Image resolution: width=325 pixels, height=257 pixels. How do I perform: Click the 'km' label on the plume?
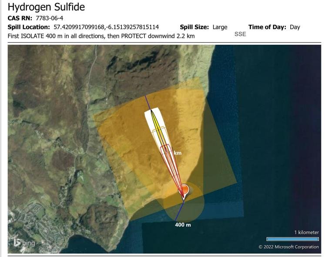click(x=177, y=153)
